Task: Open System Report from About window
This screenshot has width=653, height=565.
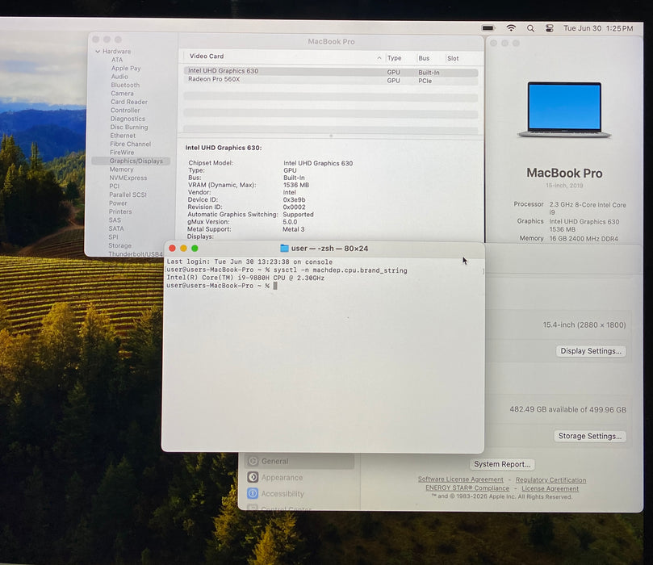Action: pyautogui.click(x=502, y=464)
